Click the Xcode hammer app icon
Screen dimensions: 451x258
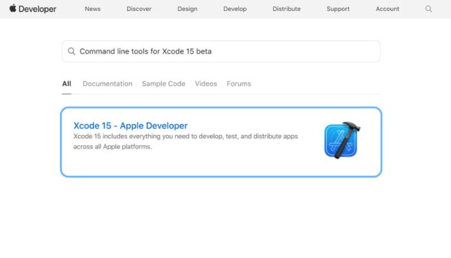tap(342, 140)
